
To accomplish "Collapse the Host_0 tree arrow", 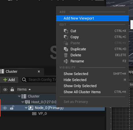I will 23,102.
